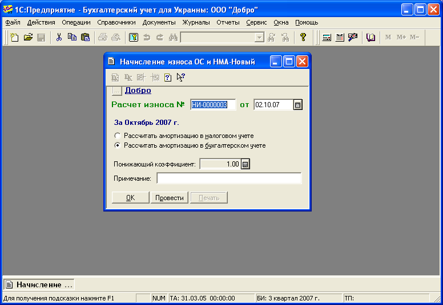443x305 pixels.
Task: Click the Примечание note field
Action: click(229, 178)
